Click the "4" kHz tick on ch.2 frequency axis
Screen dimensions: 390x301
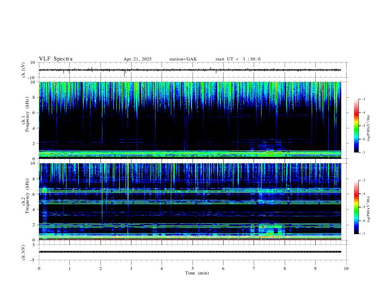(34, 210)
